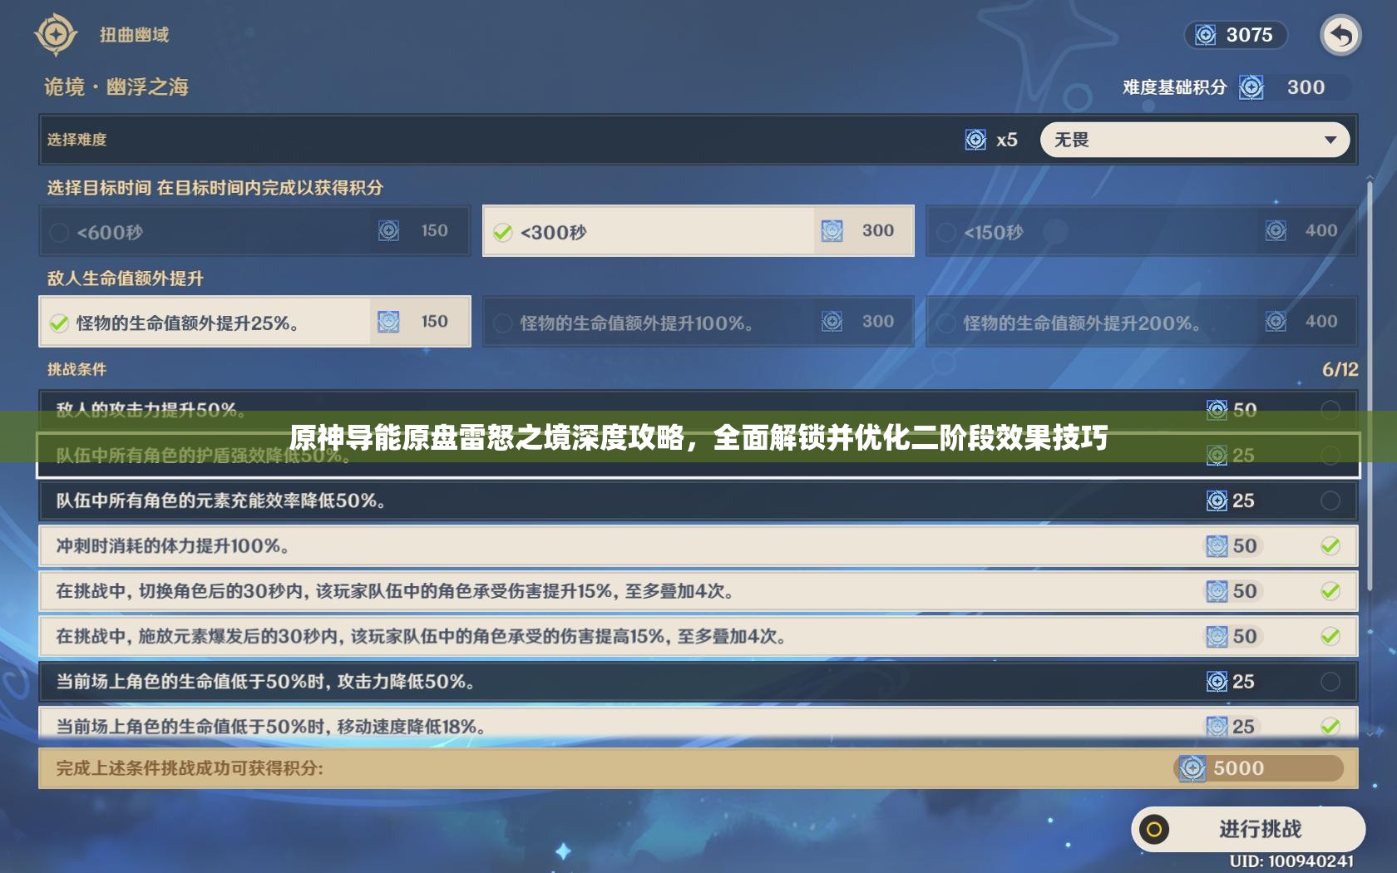
Task: Select the <300秒 target time option
Action: point(698,231)
